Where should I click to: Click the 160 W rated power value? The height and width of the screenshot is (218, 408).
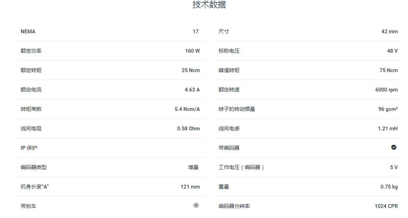tap(192, 51)
